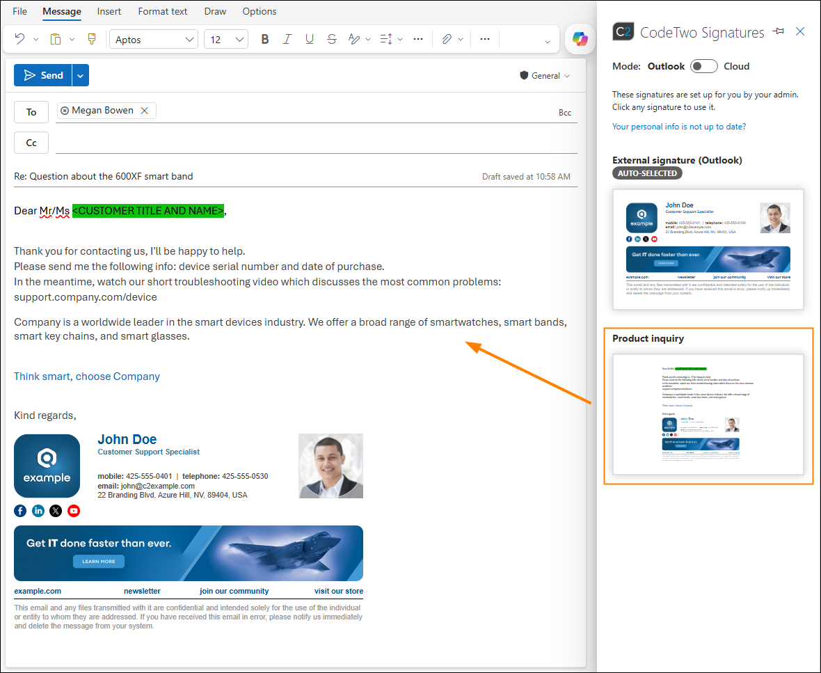Click the text highlight pen icon
Image resolution: width=821 pixels, height=673 pixels.
354,39
